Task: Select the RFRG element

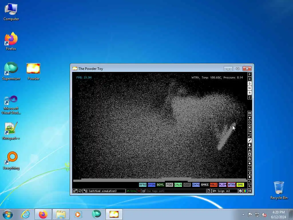Action: pyautogui.click(x=143, y=185)
